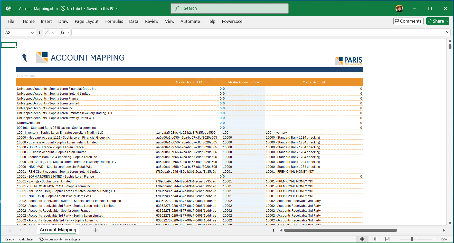
Task: Click in the Search box
Action: tap(229, 8)
